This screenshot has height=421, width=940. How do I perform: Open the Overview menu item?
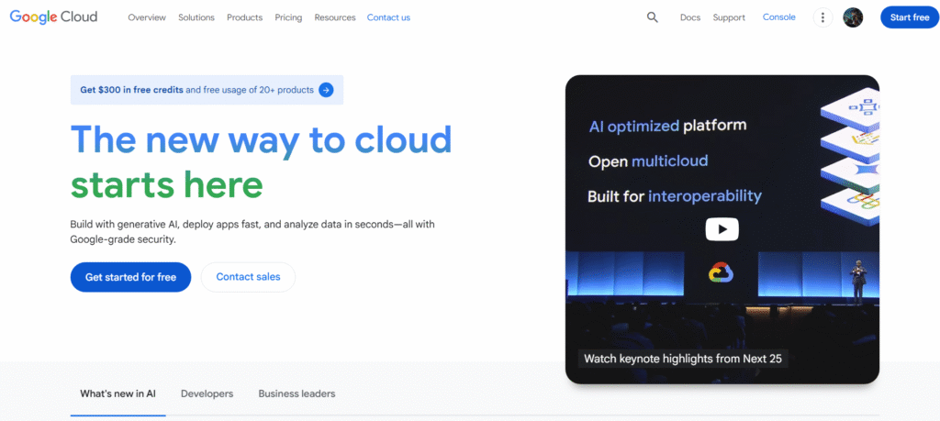click(147, 17)
